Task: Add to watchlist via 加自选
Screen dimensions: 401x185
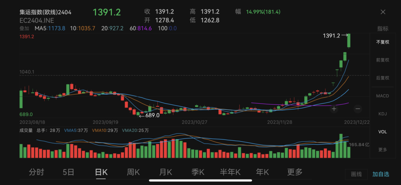Action: [x=381, y=174]
